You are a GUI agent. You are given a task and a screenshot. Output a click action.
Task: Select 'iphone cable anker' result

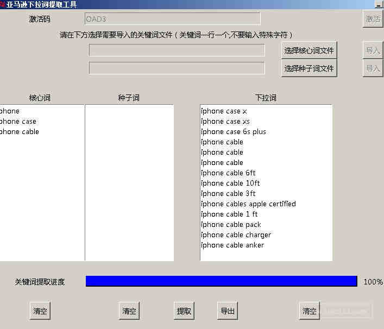pyautogui.click(x=232, y=245)
